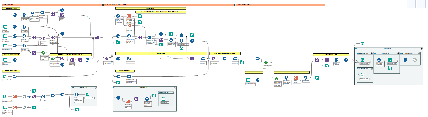Select the Output Data tool in upper Container 101
The height and width of the screenshot is (117, 428).
point(362,60)
